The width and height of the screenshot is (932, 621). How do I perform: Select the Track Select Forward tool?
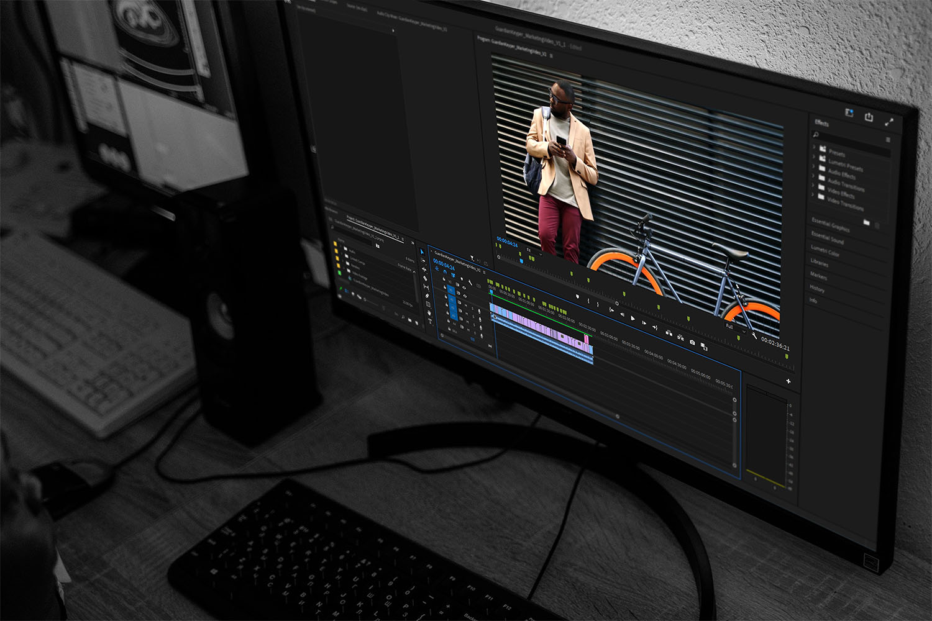tap(423, 261)
